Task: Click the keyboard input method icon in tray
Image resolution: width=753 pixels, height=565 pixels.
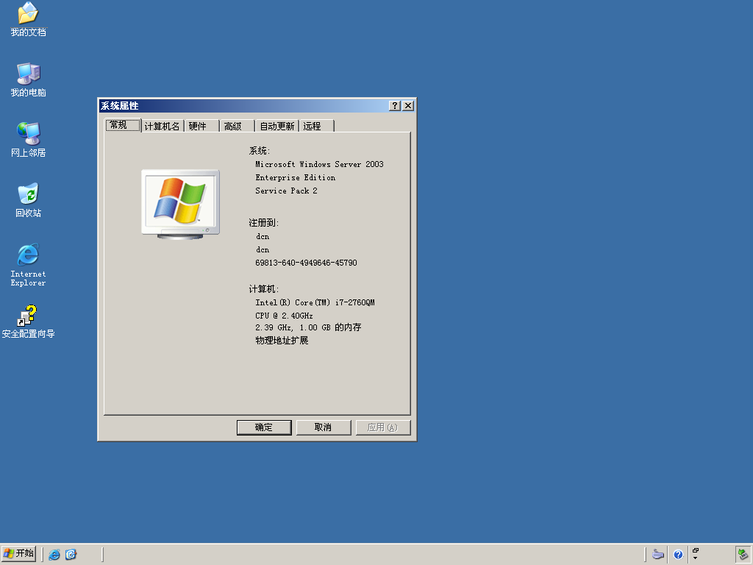Action: point(658,555)
